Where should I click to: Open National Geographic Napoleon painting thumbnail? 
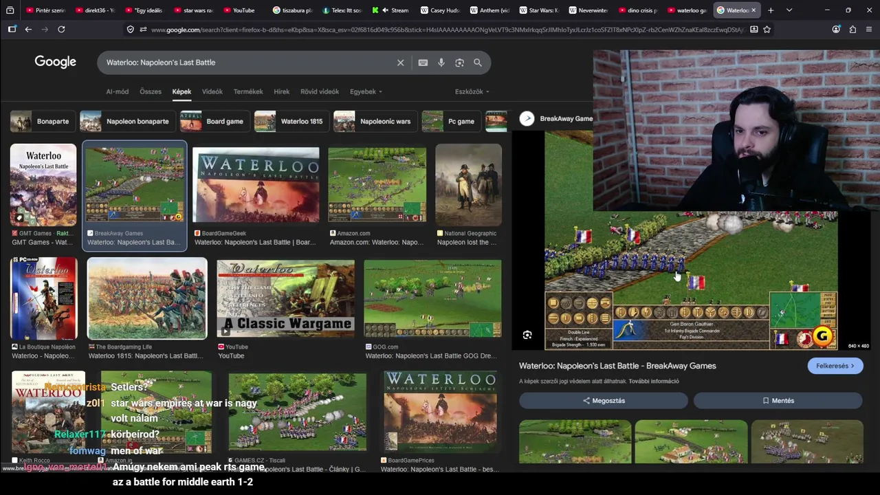[x=468, y=184]
